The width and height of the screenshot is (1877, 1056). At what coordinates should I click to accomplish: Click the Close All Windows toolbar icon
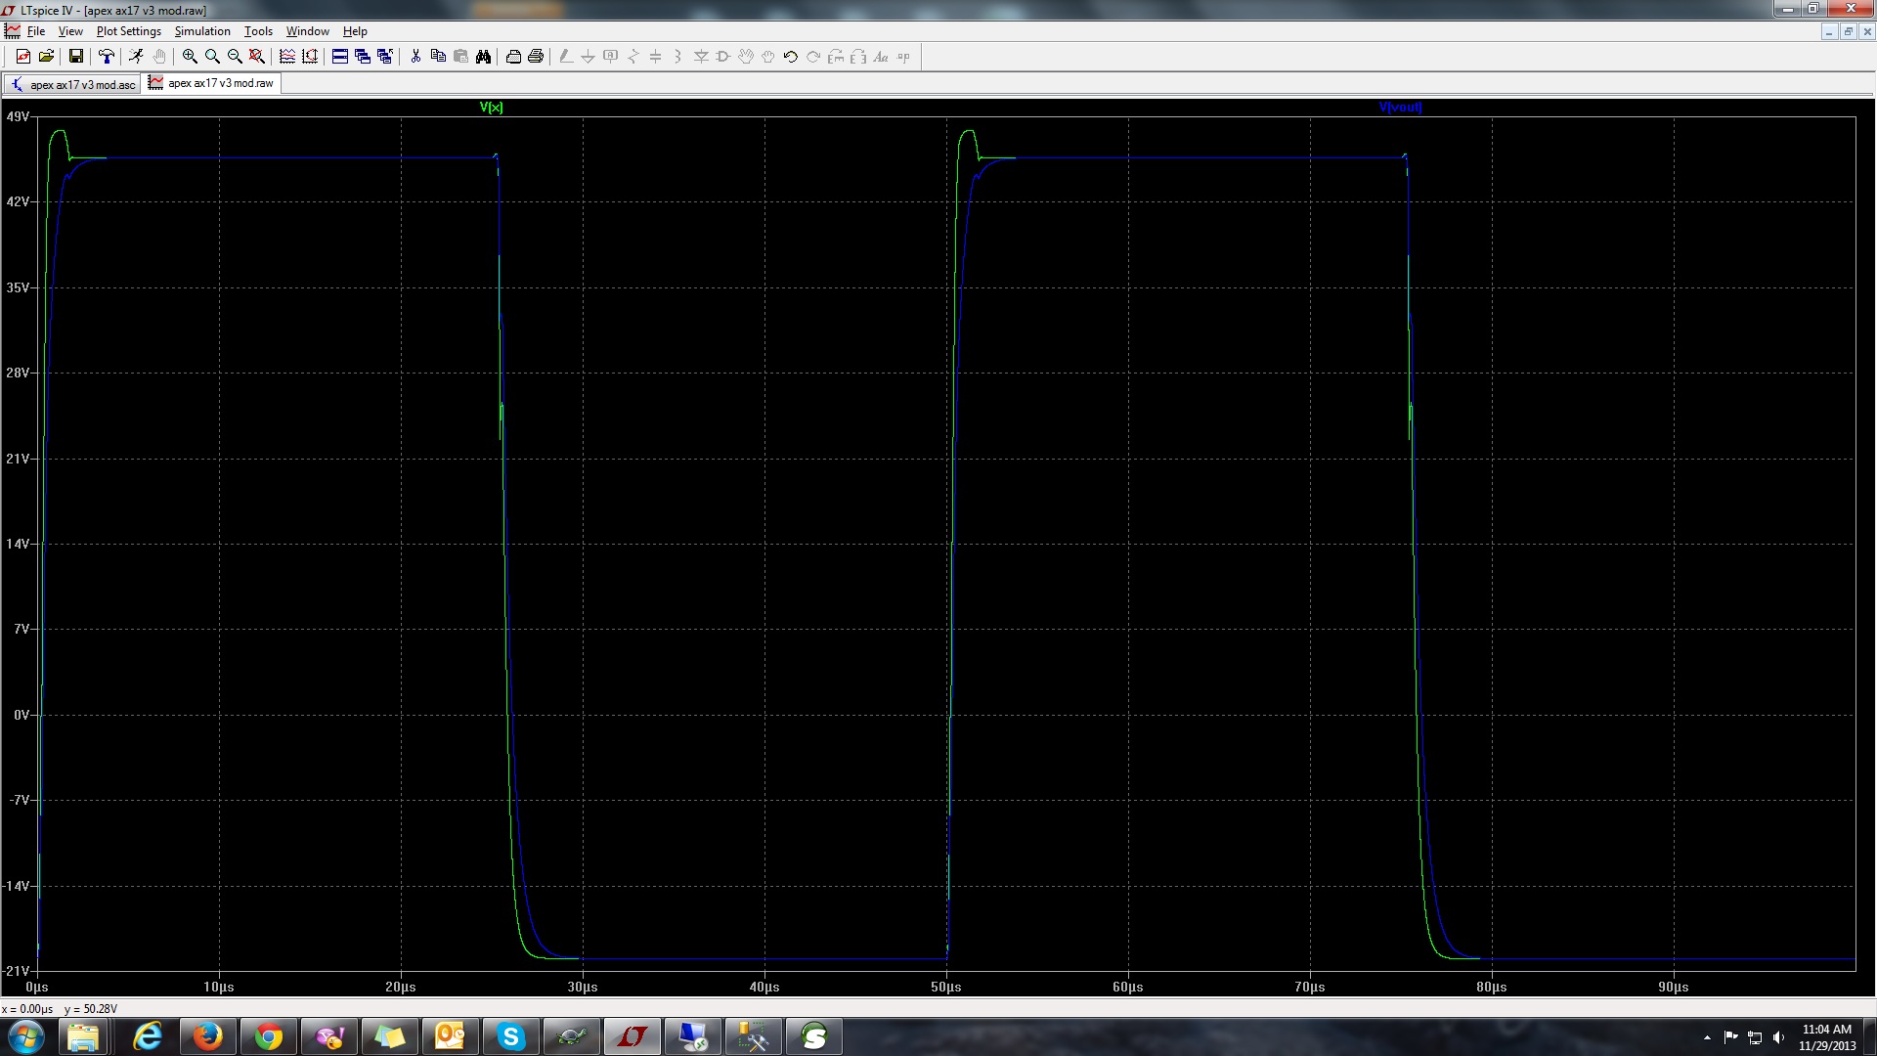[385, 57]
